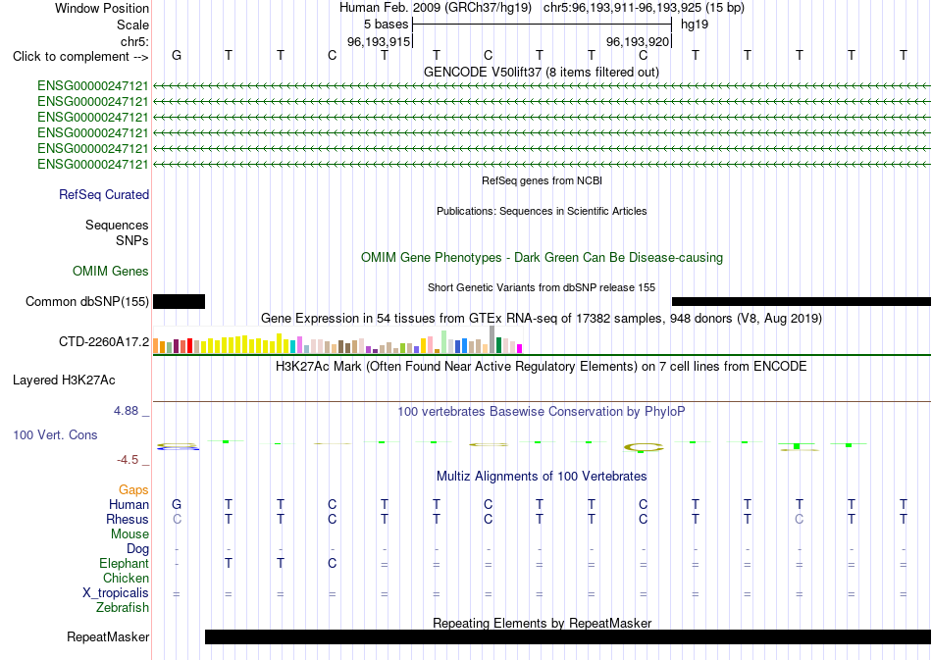Open the 'OMIM Gene Phenotypes' track title
932x660 pixels.
[542, 257]
